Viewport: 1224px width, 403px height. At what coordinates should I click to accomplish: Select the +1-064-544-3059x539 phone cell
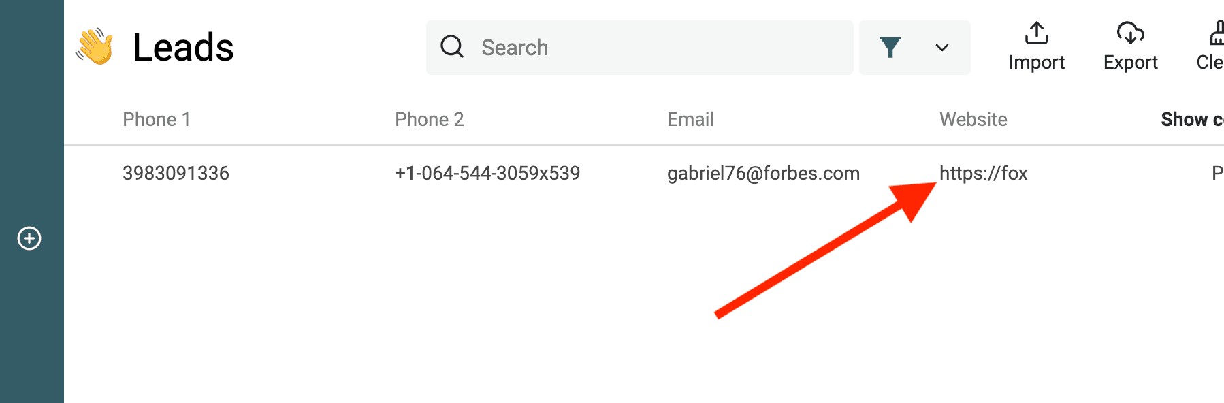click(x=487, y=174)
